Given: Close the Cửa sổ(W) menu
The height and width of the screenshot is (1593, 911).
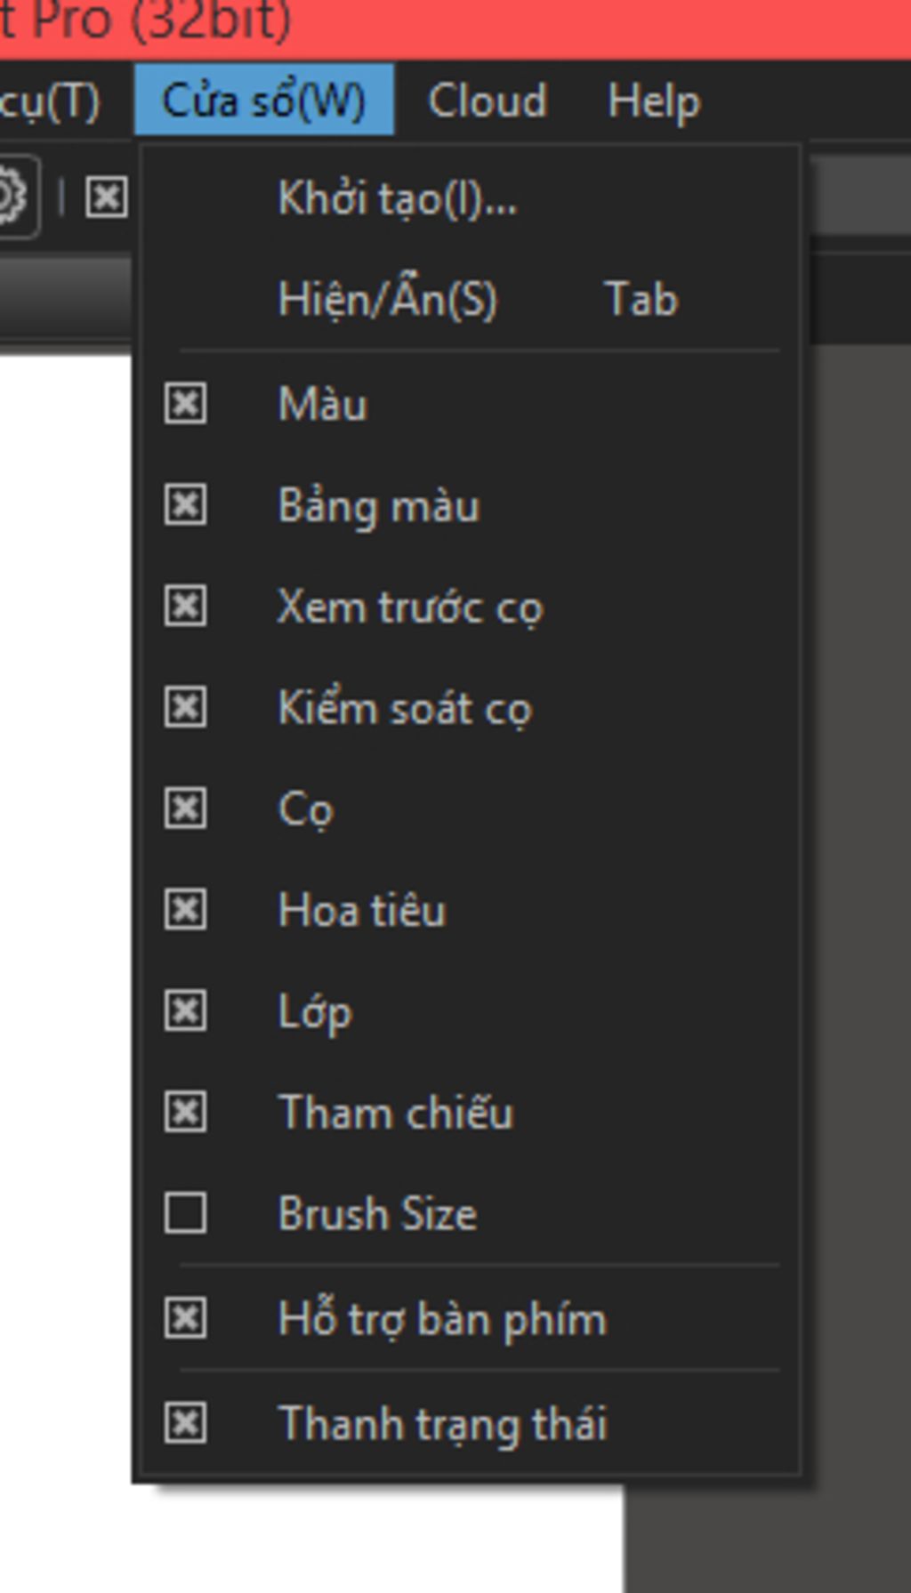Looking at the screenshot, I should 263,101.
